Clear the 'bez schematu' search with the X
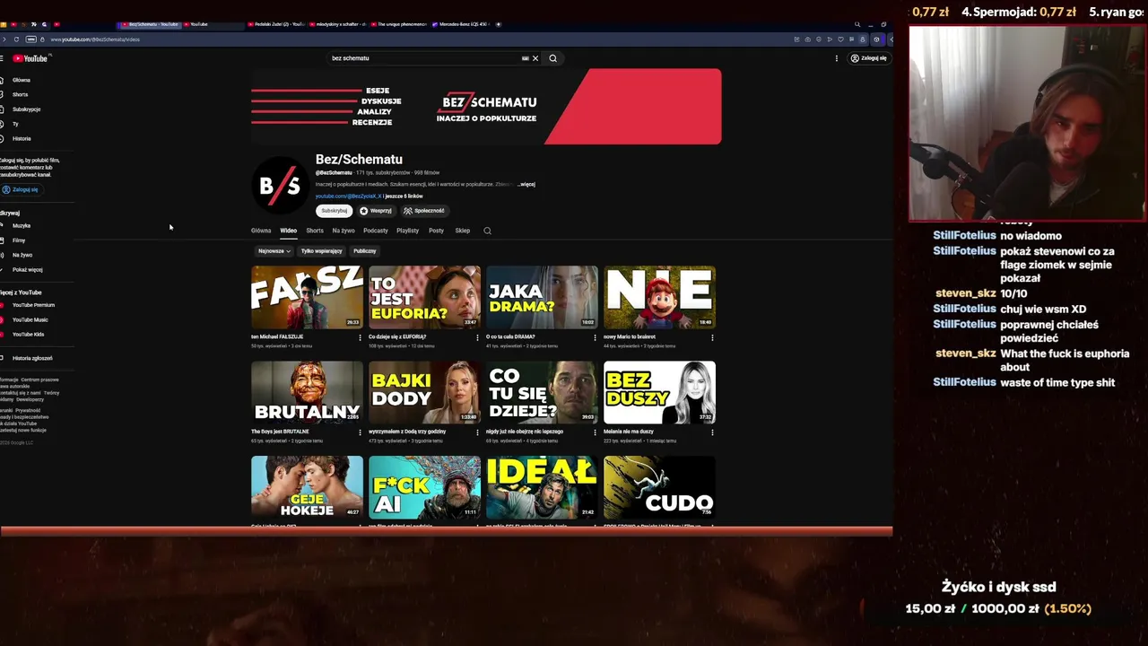The image size is (1148, 646). (535, 58)
